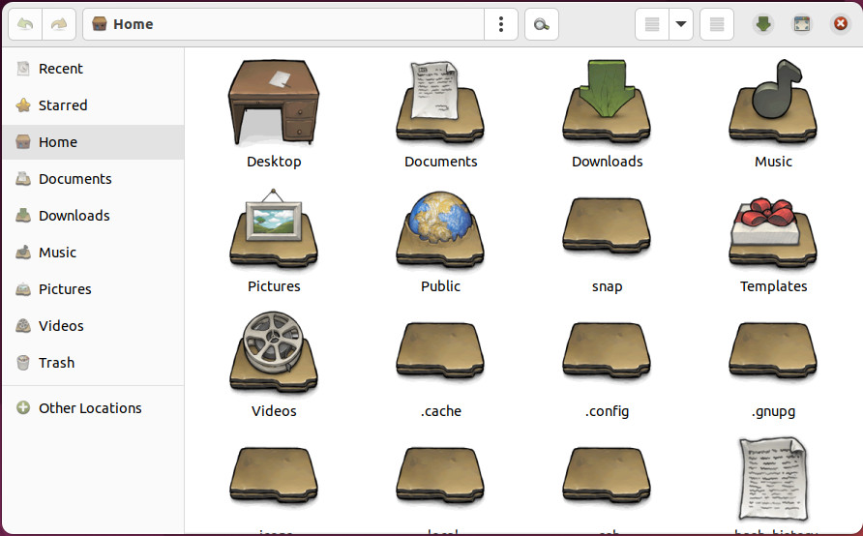Open Trash from the sidebar
Viewport: 863px width, 536px height.
pos(93,363)
